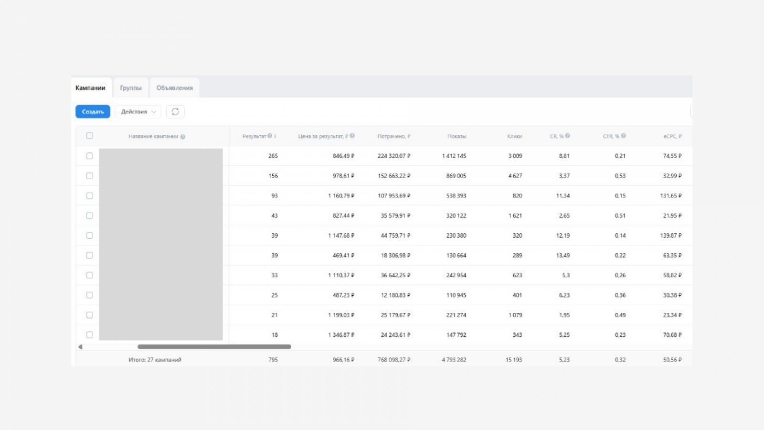Check the campaign row with 265 results
Image resolution: width=764 pixels, height=430 pixels.
pos(89,156)
